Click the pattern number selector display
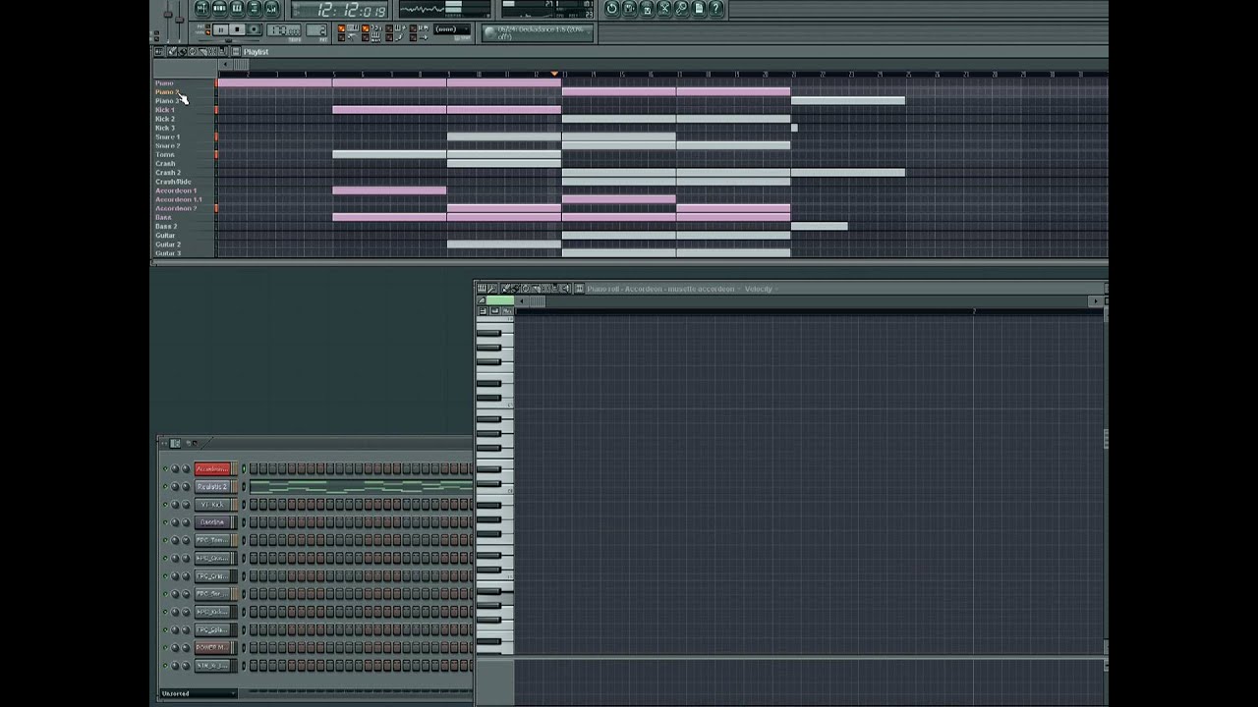This screenshot has width=1258, height=707. tap(316, 29)
